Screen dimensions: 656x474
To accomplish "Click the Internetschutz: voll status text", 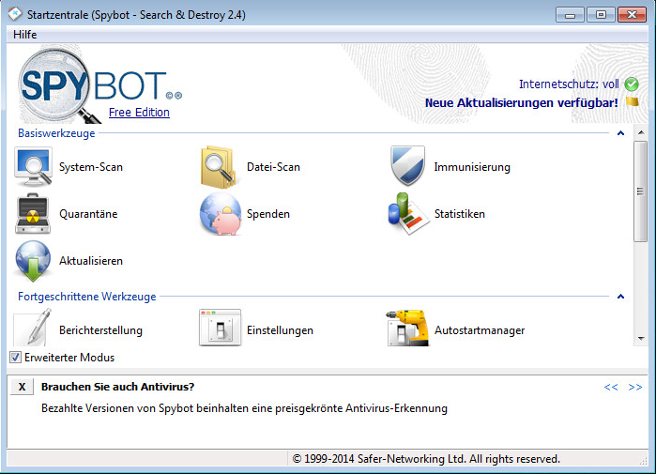I will 569,84.
